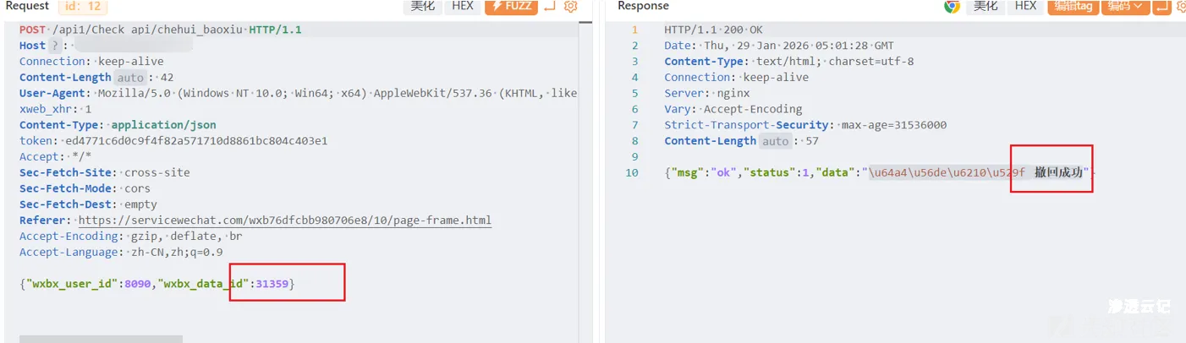Open Response panel settings gear icon
This screenshot has height=343, width=1186.
[1180, 7]
